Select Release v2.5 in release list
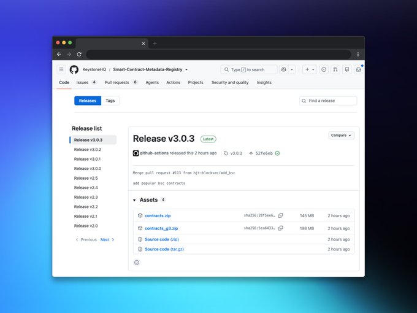Screen dimensions: 417x313 [86, 178]
